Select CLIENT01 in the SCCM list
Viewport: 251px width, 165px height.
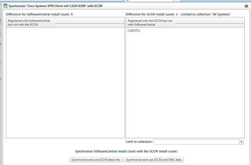pos(134,30)
